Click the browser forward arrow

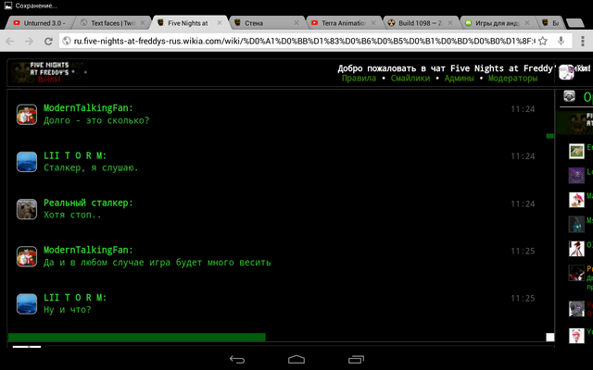[29, 41]
